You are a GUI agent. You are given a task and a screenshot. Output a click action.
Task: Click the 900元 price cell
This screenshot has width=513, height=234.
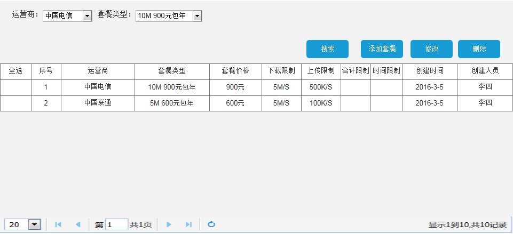coord(235,87)
